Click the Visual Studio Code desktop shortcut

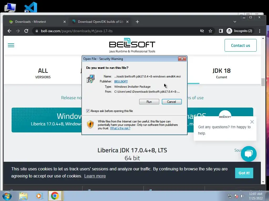pos(31,7)
